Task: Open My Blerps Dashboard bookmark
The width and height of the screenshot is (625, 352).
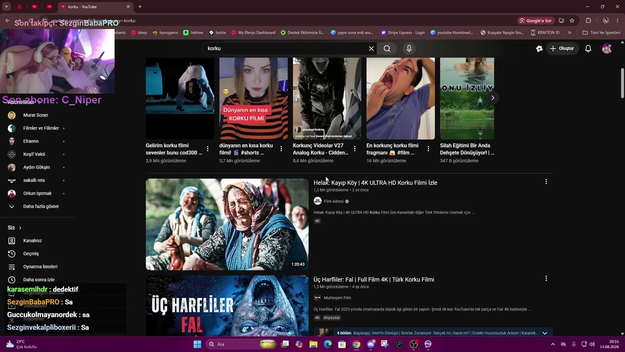Action: pos(253,33)
